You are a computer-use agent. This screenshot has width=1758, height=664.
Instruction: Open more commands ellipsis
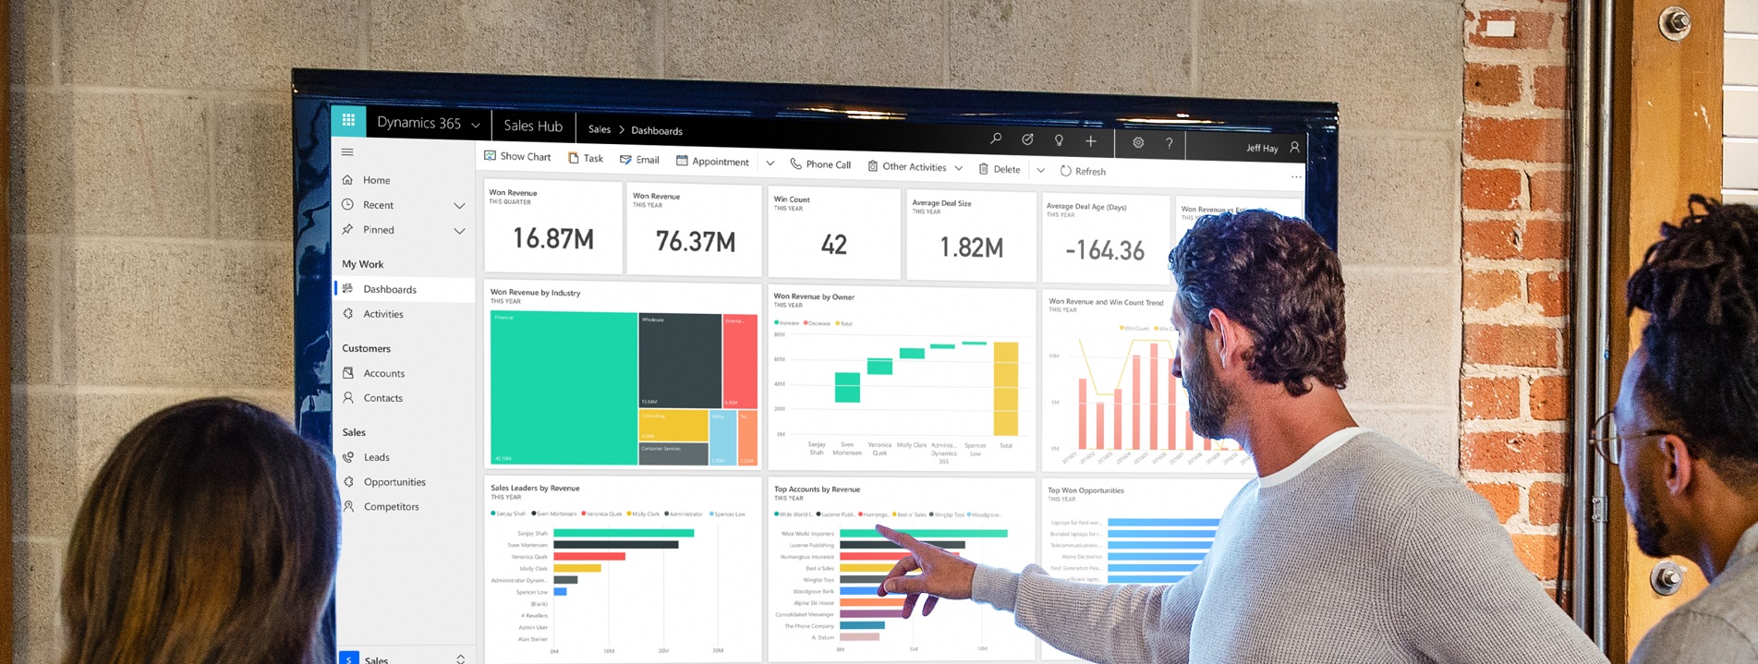(1296, 177)
